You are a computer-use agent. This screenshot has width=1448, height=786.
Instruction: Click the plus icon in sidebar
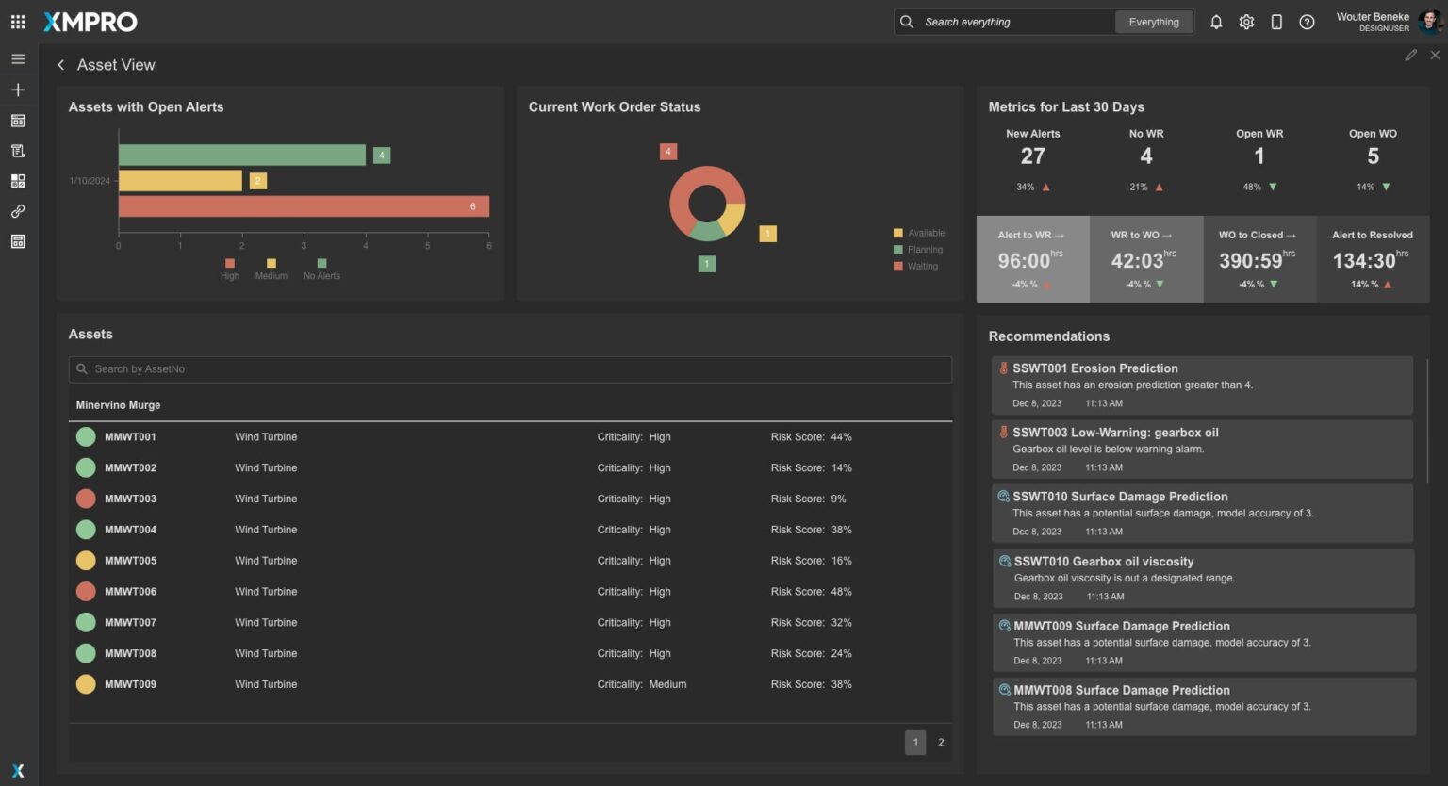click(18, 90)
